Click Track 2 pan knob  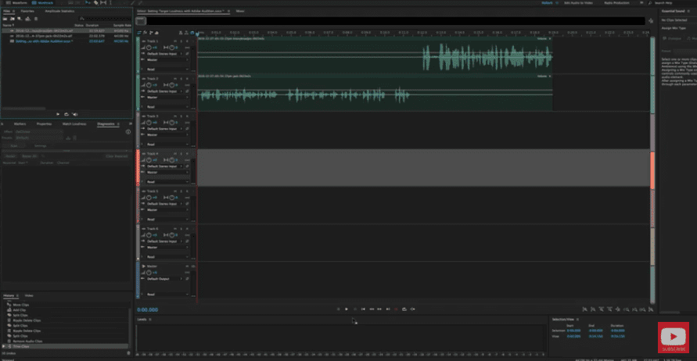click(x=171, y=85)
